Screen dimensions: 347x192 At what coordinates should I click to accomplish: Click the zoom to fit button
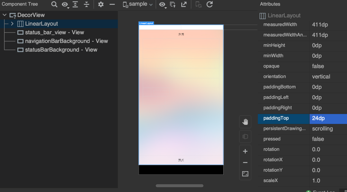click(x=245, y=174)
